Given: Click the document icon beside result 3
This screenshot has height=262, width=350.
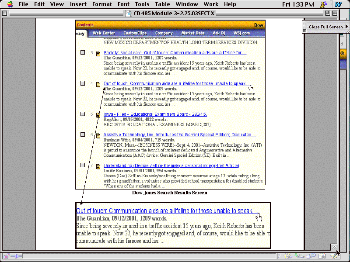Looking at the screenshot, I should [x=98, y=54].
